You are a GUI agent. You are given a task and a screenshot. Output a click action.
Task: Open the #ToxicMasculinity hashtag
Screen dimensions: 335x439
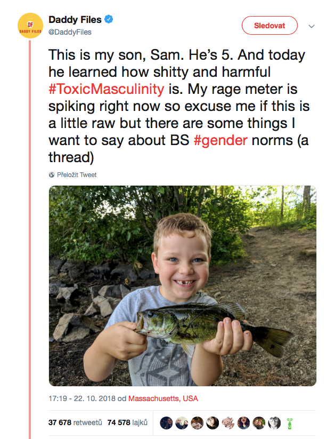click(107, 89)
